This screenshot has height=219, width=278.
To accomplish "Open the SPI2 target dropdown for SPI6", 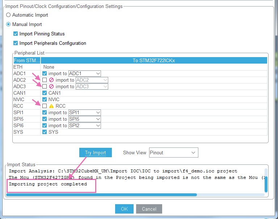I will pos(85,125).
